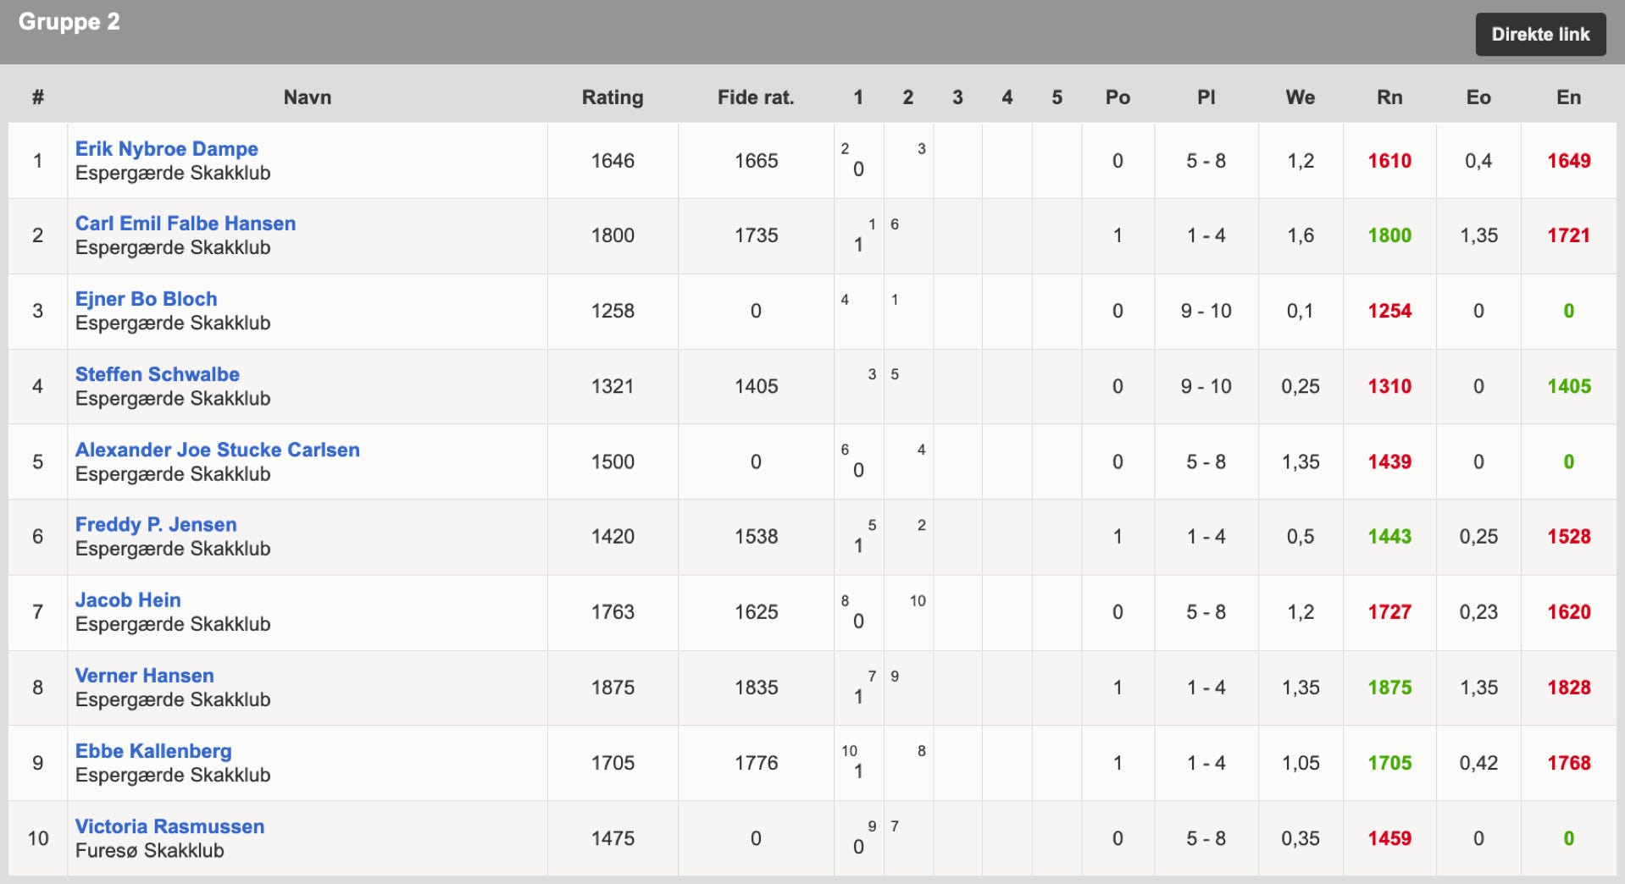Screen dimensions: 1625x884
Task: Select the En column header
Action: click(1568, 97)
